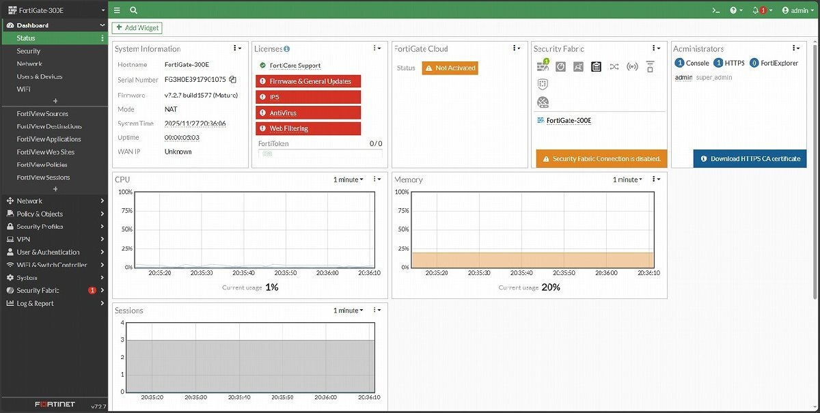
Task: Open FortiView Sources in sidebar
Action: [42, 114]
